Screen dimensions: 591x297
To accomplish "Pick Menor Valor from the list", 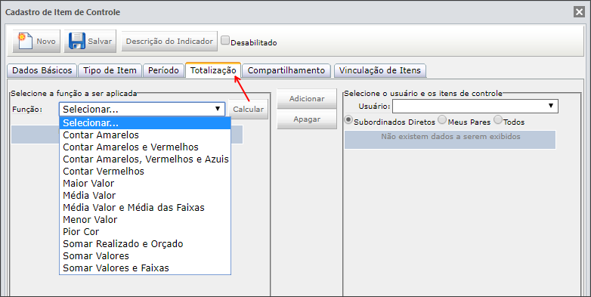I will click(145, 219).
